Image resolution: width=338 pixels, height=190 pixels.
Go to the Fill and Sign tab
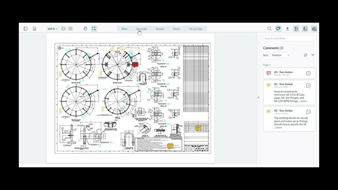[195, 29]
